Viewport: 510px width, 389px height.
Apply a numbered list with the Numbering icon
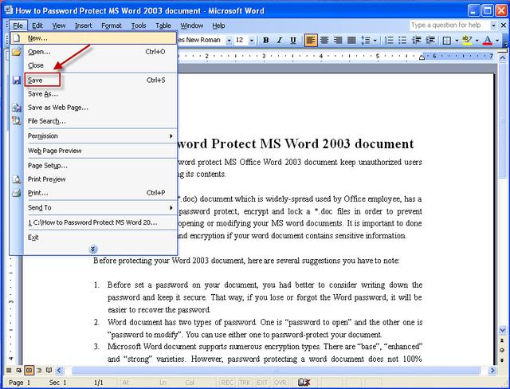(x=389, y=41)
